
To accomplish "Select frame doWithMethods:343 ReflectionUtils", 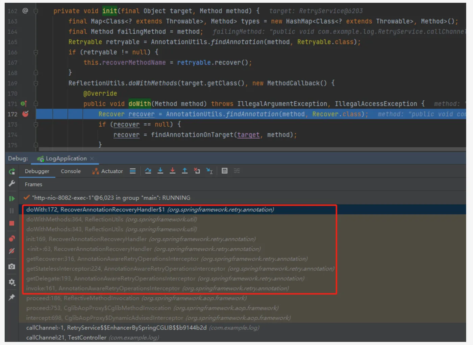I will pos(242,229).
